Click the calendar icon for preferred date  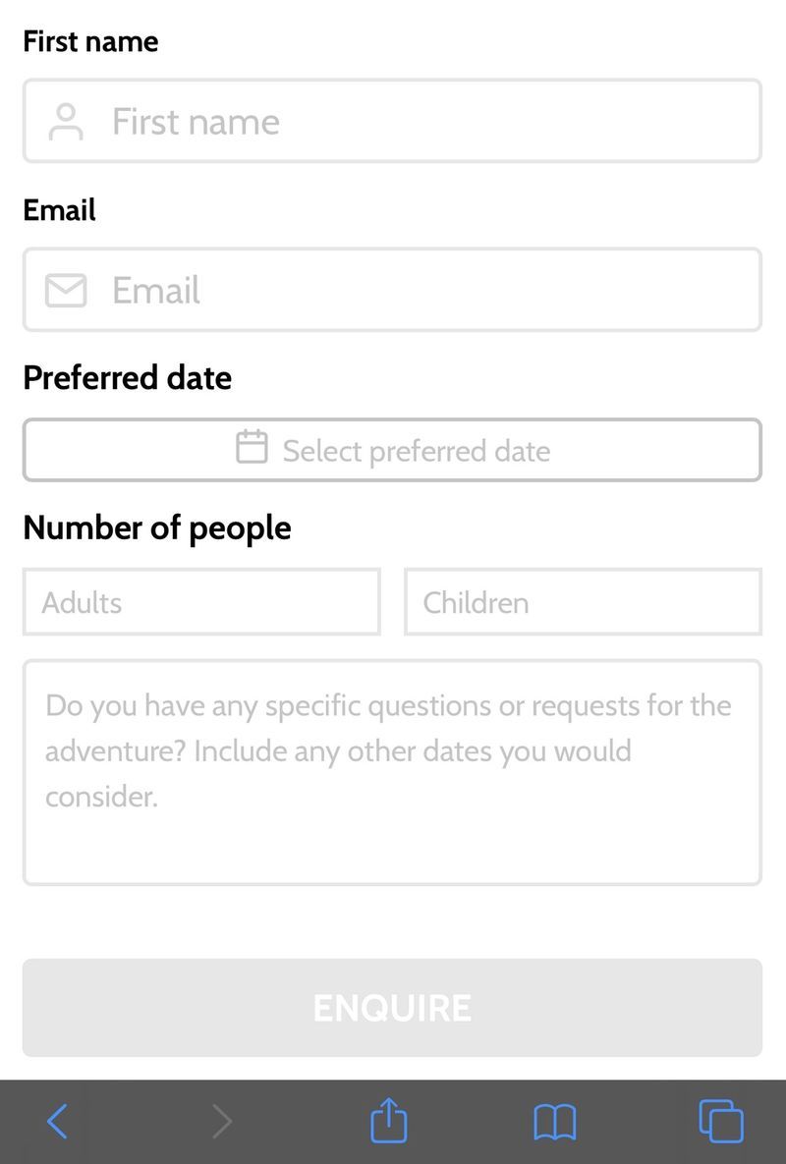click(x=252, y=447)
